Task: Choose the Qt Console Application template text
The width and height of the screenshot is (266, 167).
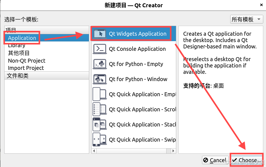Action: coord(137,49)
